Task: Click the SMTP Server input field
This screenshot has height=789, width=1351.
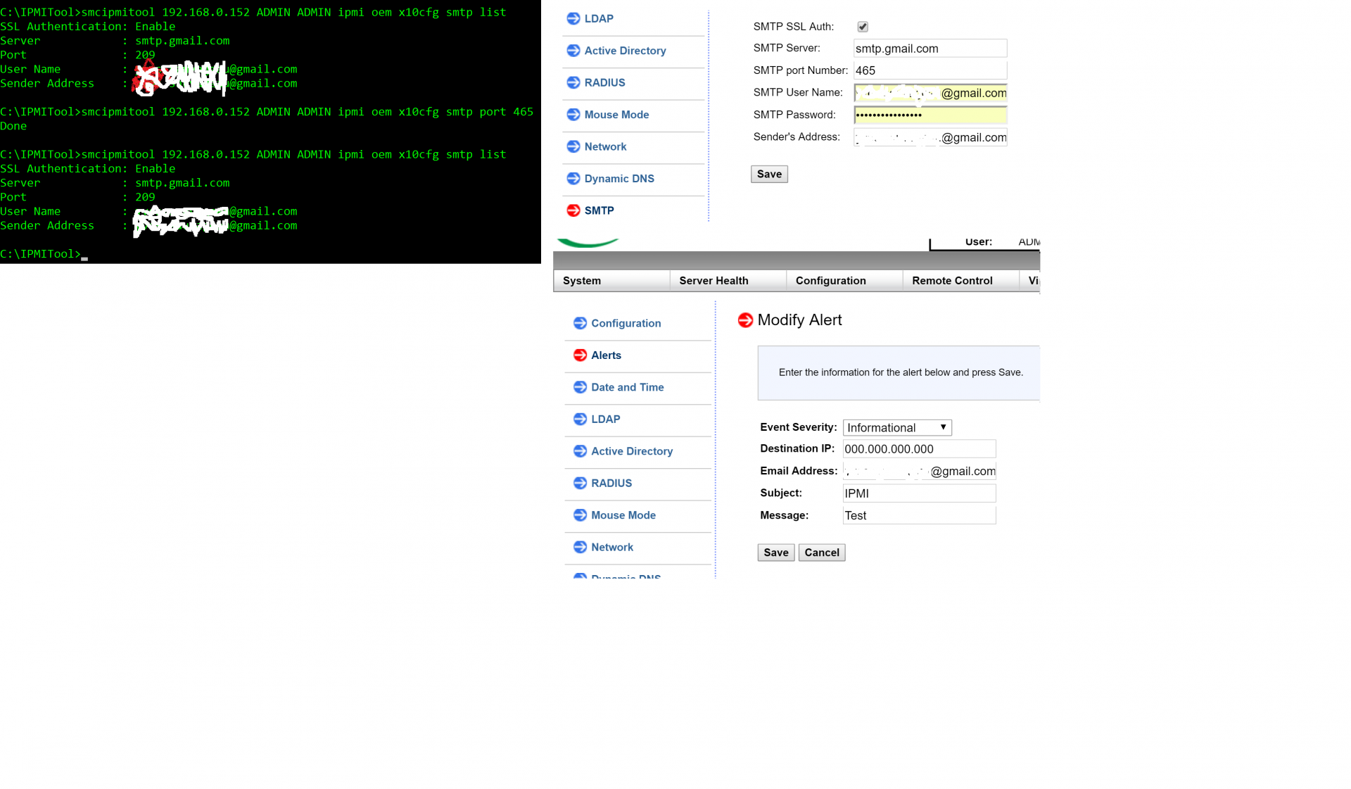Action: pyautogui.click(x=930, y=49)
